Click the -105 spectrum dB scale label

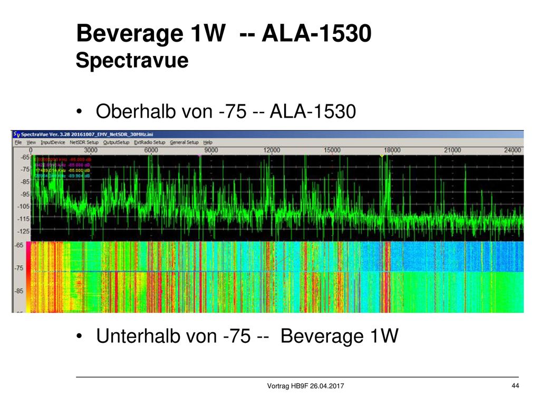pos(24,207)
